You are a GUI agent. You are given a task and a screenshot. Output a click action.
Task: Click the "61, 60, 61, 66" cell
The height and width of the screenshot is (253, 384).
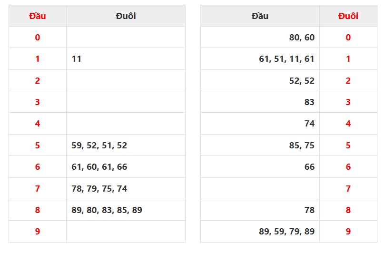pyautogui.click(x=99, y=167)
